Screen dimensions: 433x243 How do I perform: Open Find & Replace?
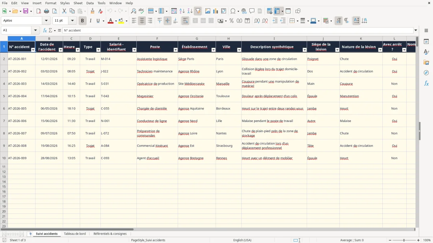point(134,11)
